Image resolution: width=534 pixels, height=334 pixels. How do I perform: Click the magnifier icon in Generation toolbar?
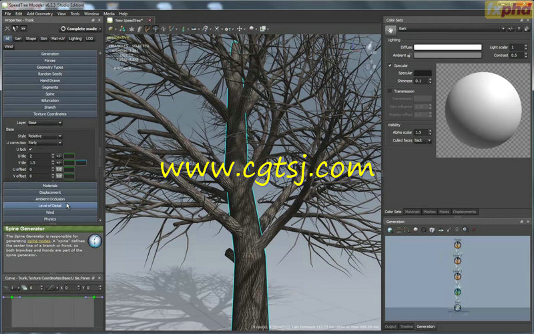pos(465,230)
